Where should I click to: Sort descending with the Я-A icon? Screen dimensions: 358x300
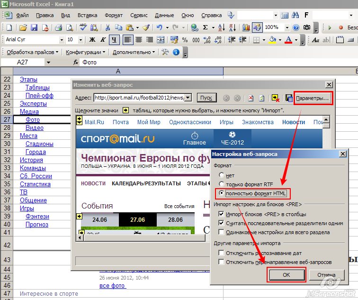coord(232,27)
